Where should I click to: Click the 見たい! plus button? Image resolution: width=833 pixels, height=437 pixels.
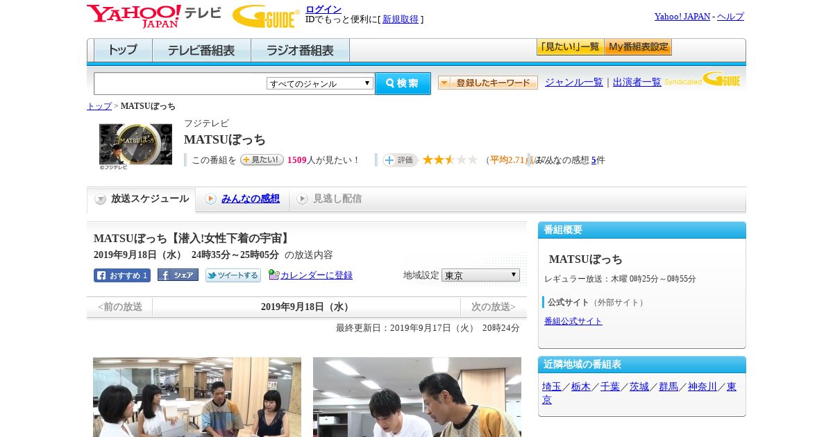tap(262, 160)
